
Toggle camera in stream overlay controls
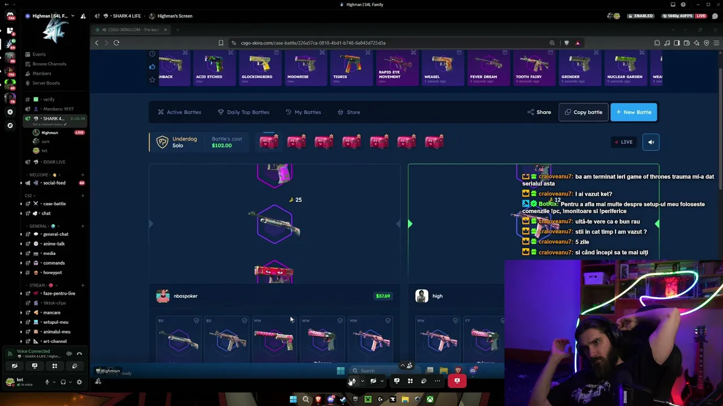[373, 381]
